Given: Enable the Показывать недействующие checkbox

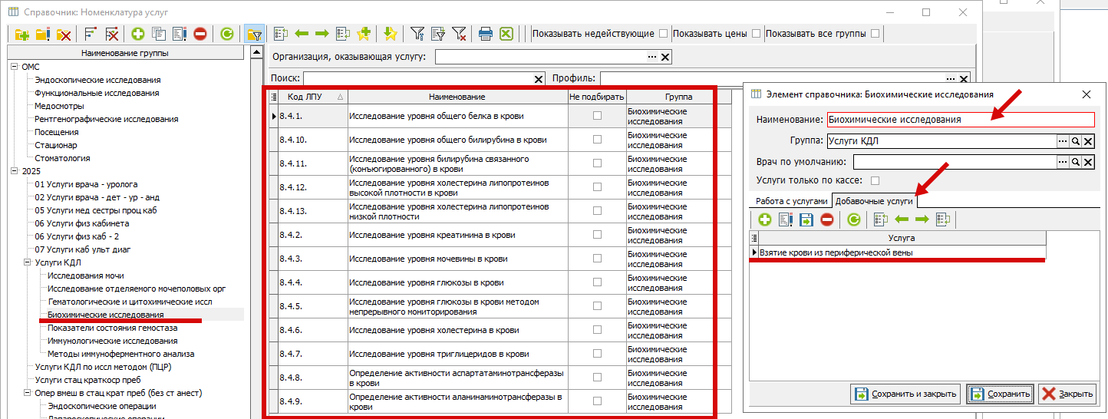Looking at the screenshot, I should 663,34.
